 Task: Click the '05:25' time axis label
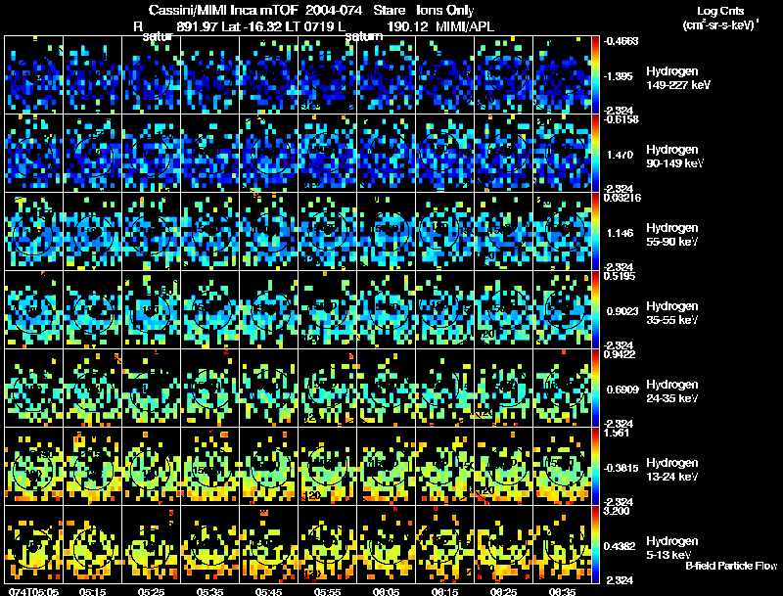(x=152, y=592)
